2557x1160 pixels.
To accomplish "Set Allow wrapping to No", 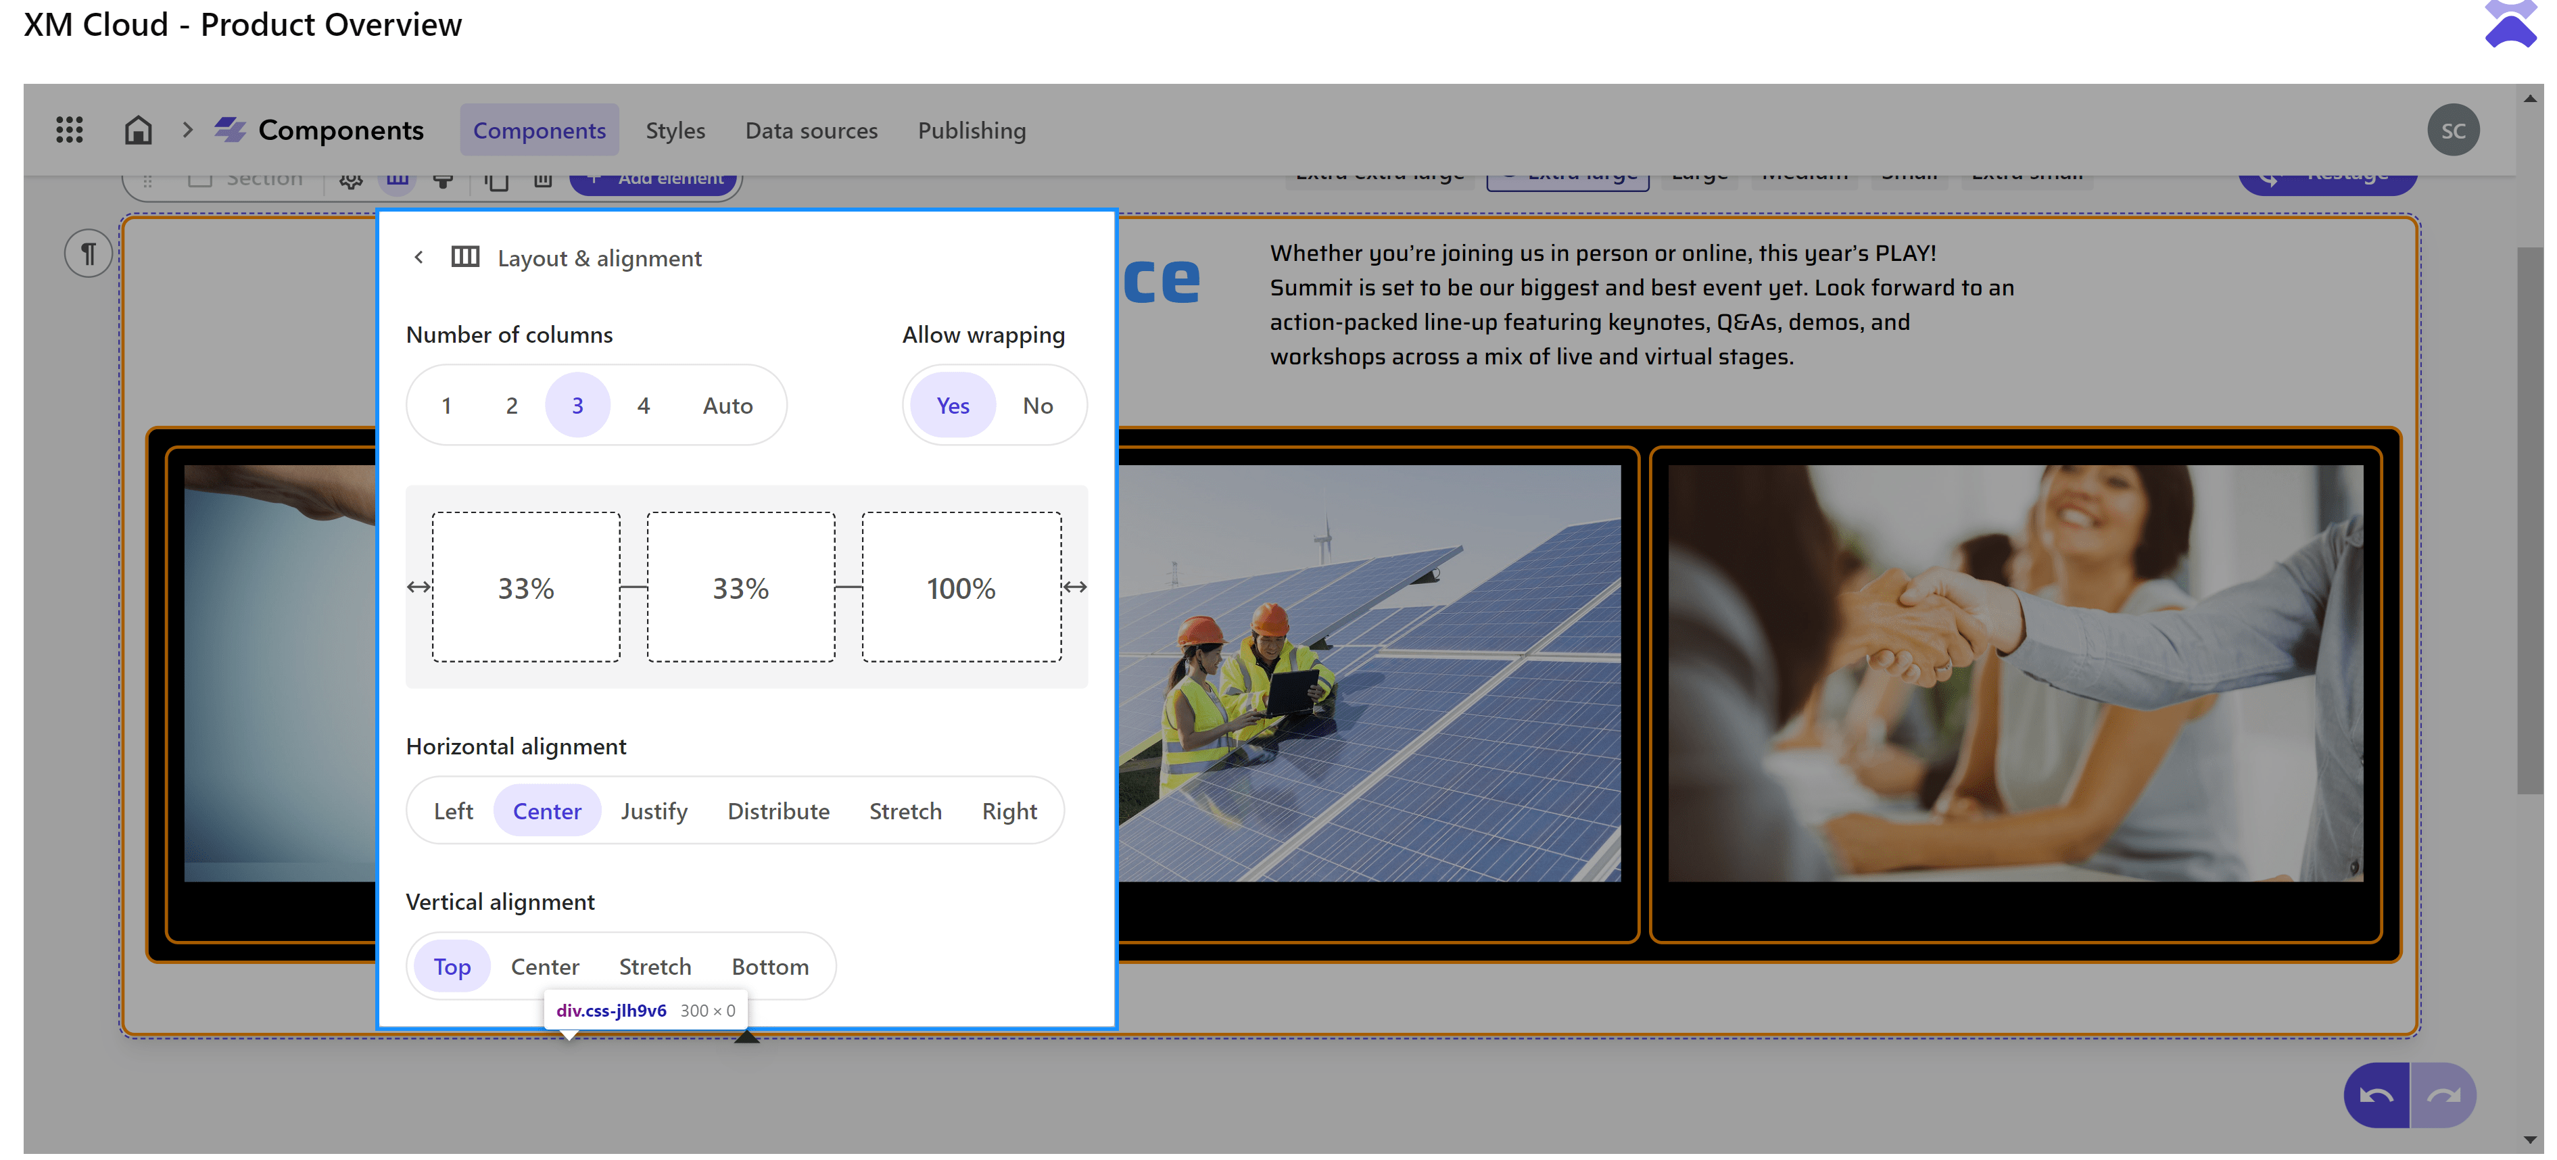I will click(1037, 406).
